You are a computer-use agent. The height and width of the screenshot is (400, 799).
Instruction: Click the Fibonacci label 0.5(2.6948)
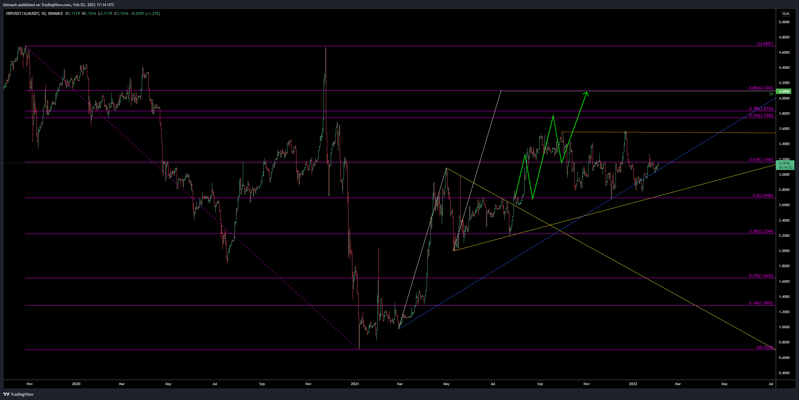pyautogui.click(x=763, y=195)
